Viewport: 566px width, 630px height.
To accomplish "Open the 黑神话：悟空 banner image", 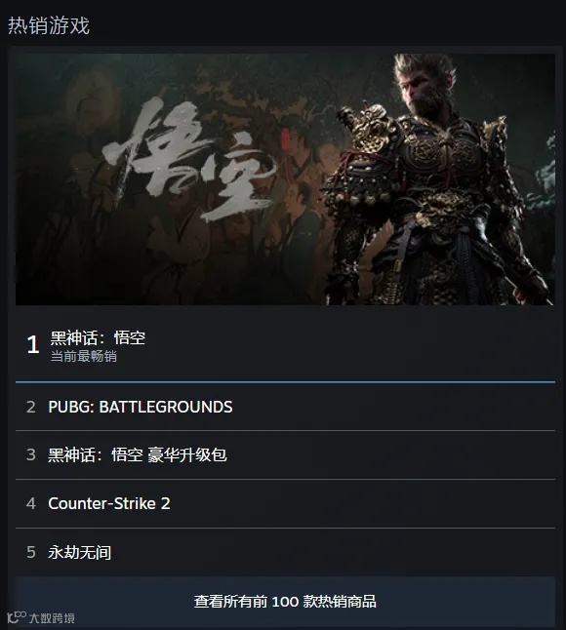I will point(285,179).
